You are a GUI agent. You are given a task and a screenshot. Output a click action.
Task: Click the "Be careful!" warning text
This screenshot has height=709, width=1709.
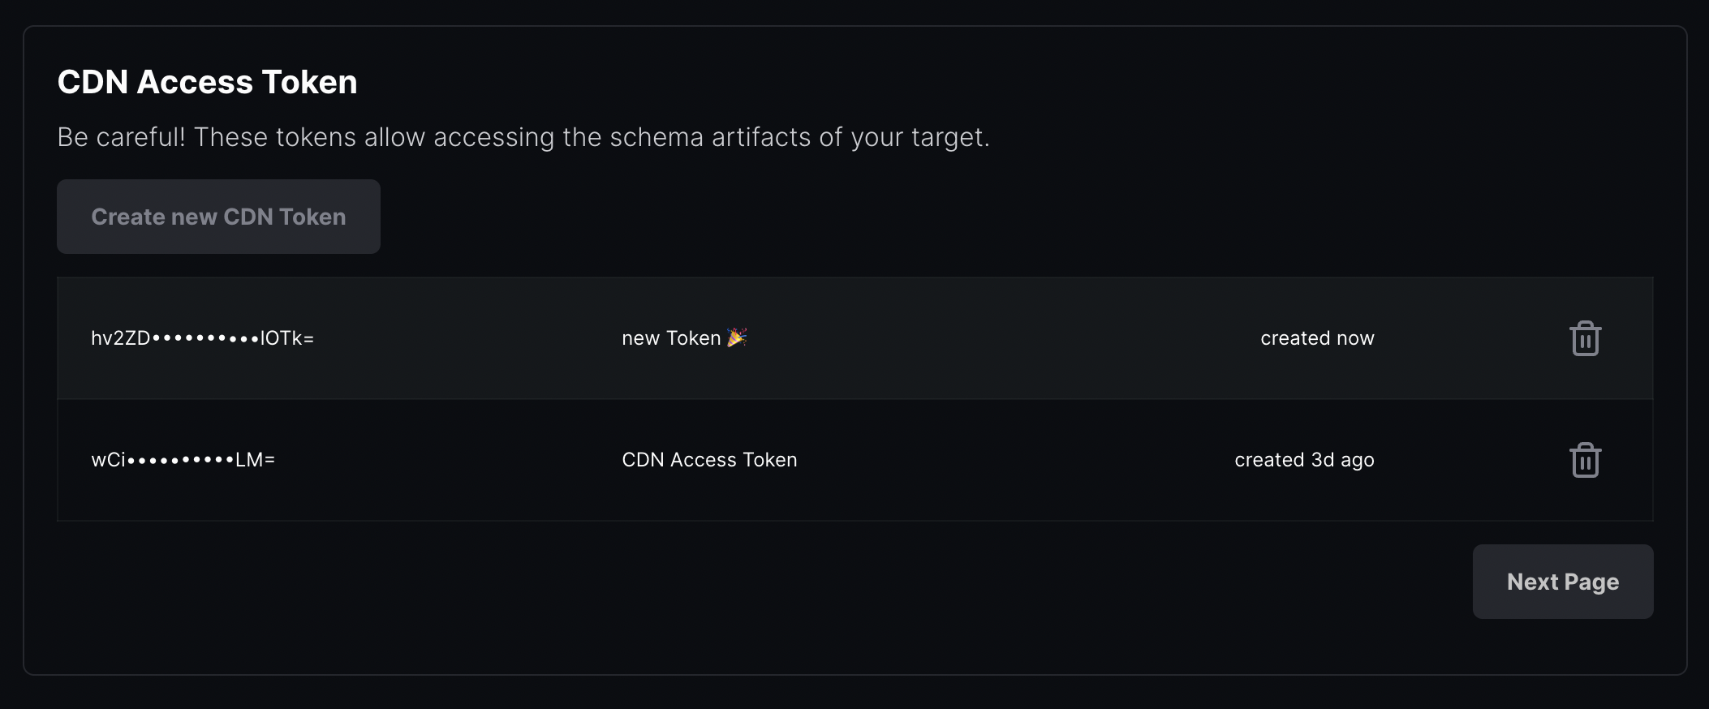point(121,137)
